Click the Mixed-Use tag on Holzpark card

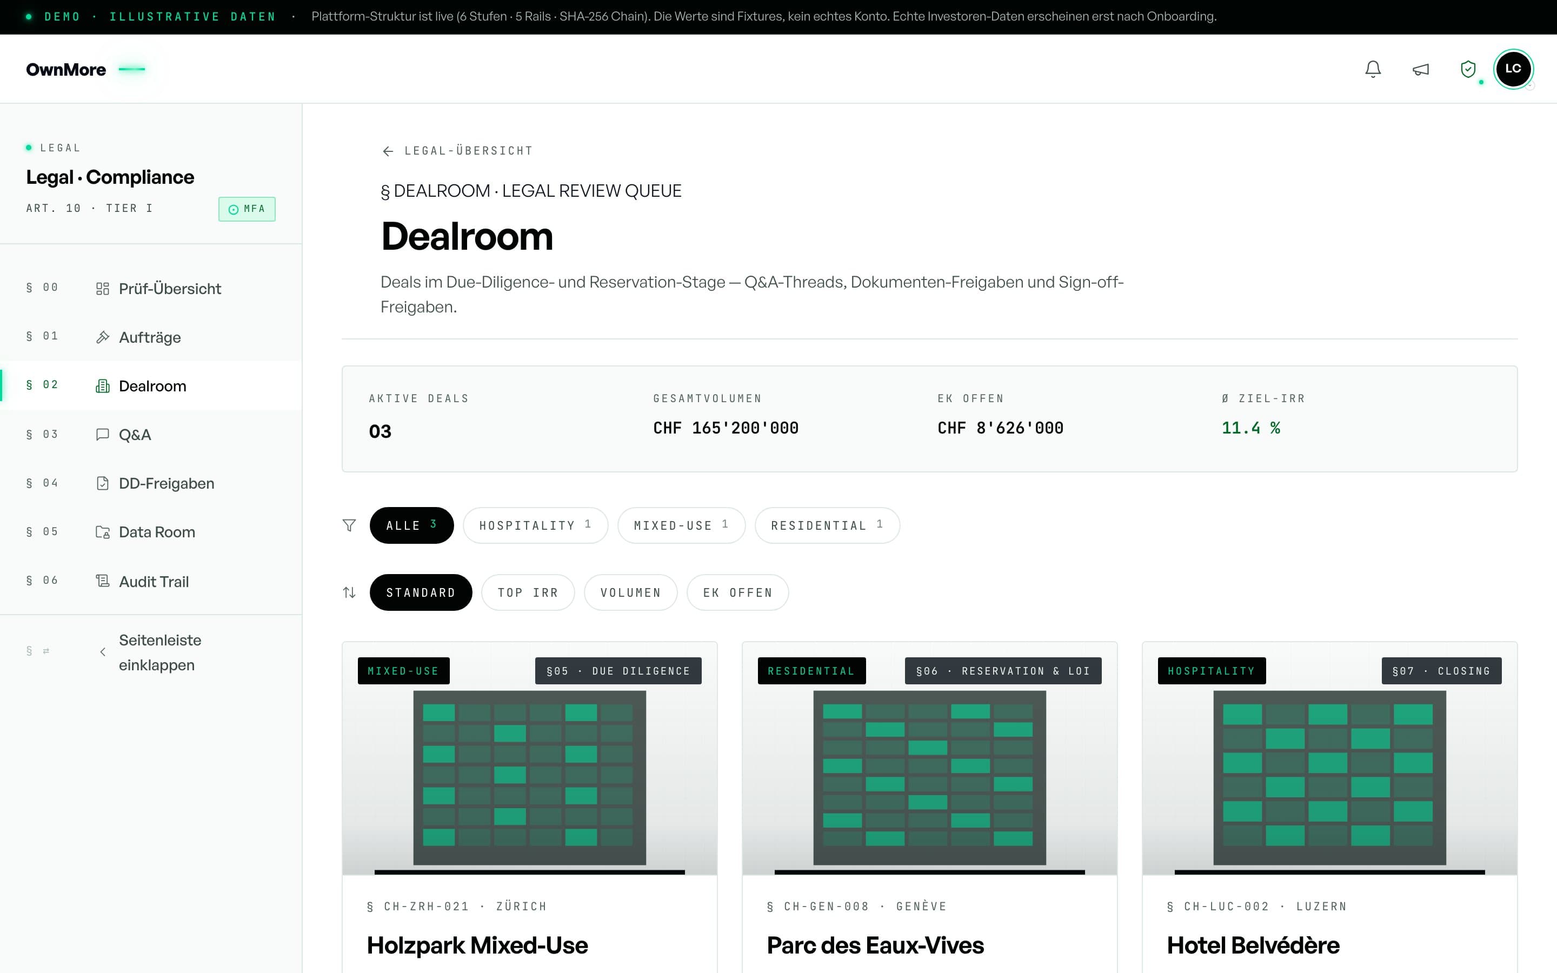[x=403, y=670]
